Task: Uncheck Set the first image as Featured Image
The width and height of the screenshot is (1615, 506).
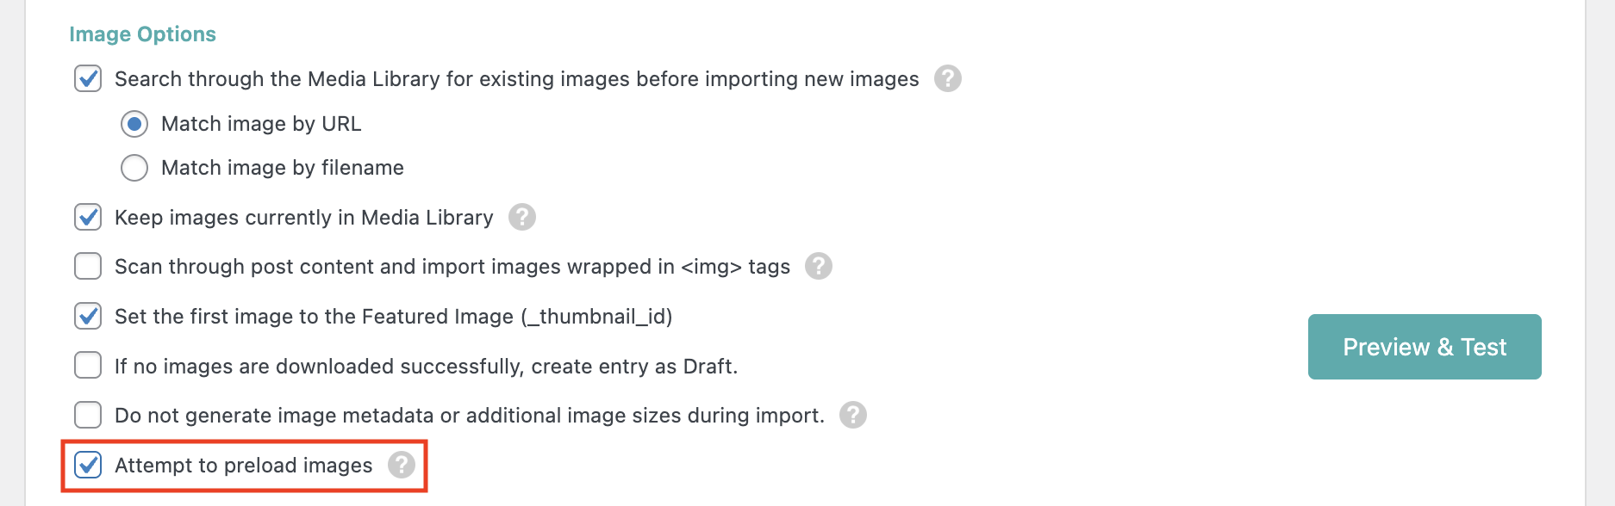Action: pos(88,316)
